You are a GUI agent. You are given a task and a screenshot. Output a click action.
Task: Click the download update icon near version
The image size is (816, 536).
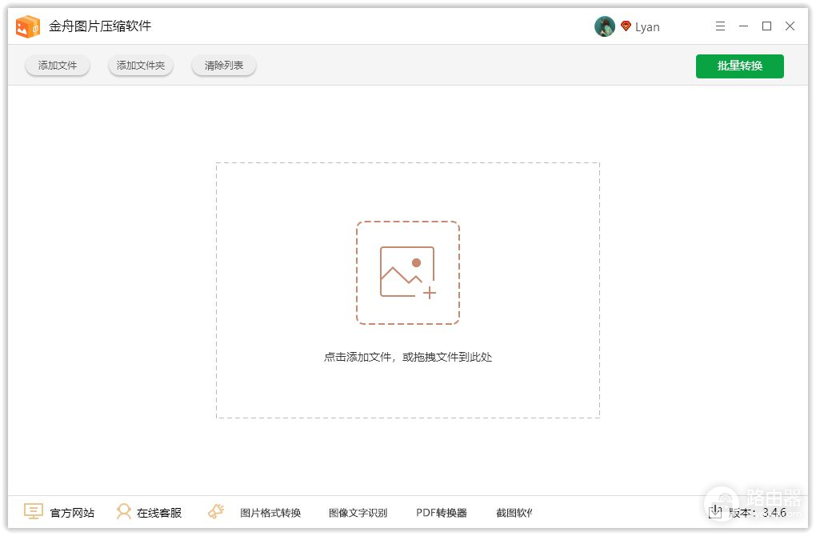(715, 512)
